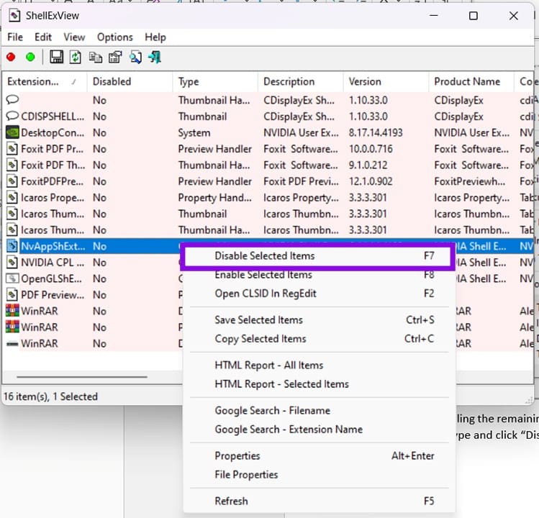Click the Find magnifier toolbar icon
539x518 pixels.
tap(135, 57)
